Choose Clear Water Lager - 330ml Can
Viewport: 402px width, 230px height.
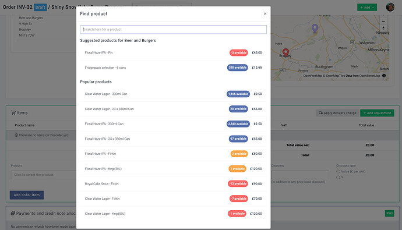173,94
